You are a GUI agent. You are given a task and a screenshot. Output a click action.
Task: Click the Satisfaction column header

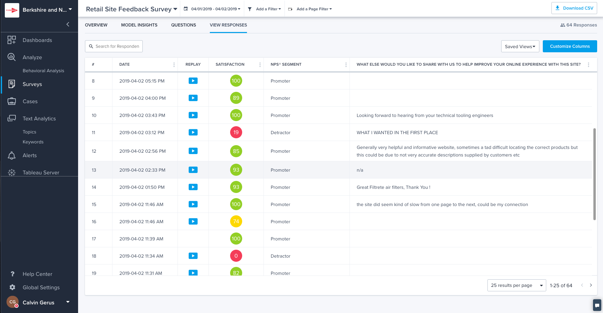pos(230,64)
